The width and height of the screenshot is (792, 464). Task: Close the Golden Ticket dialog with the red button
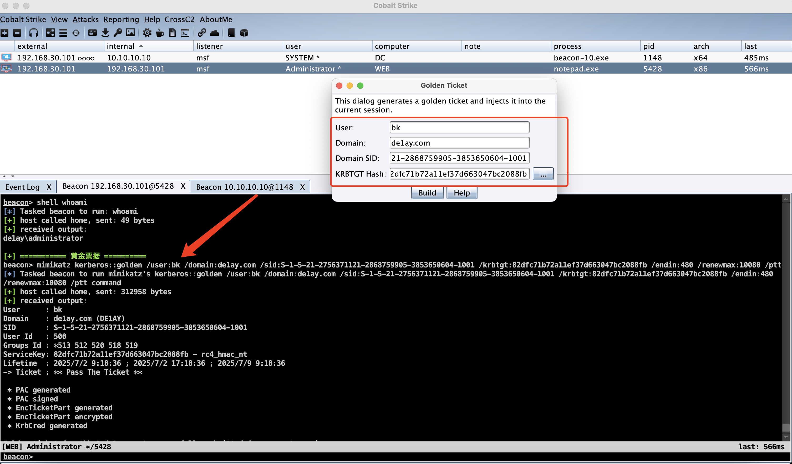339,86
